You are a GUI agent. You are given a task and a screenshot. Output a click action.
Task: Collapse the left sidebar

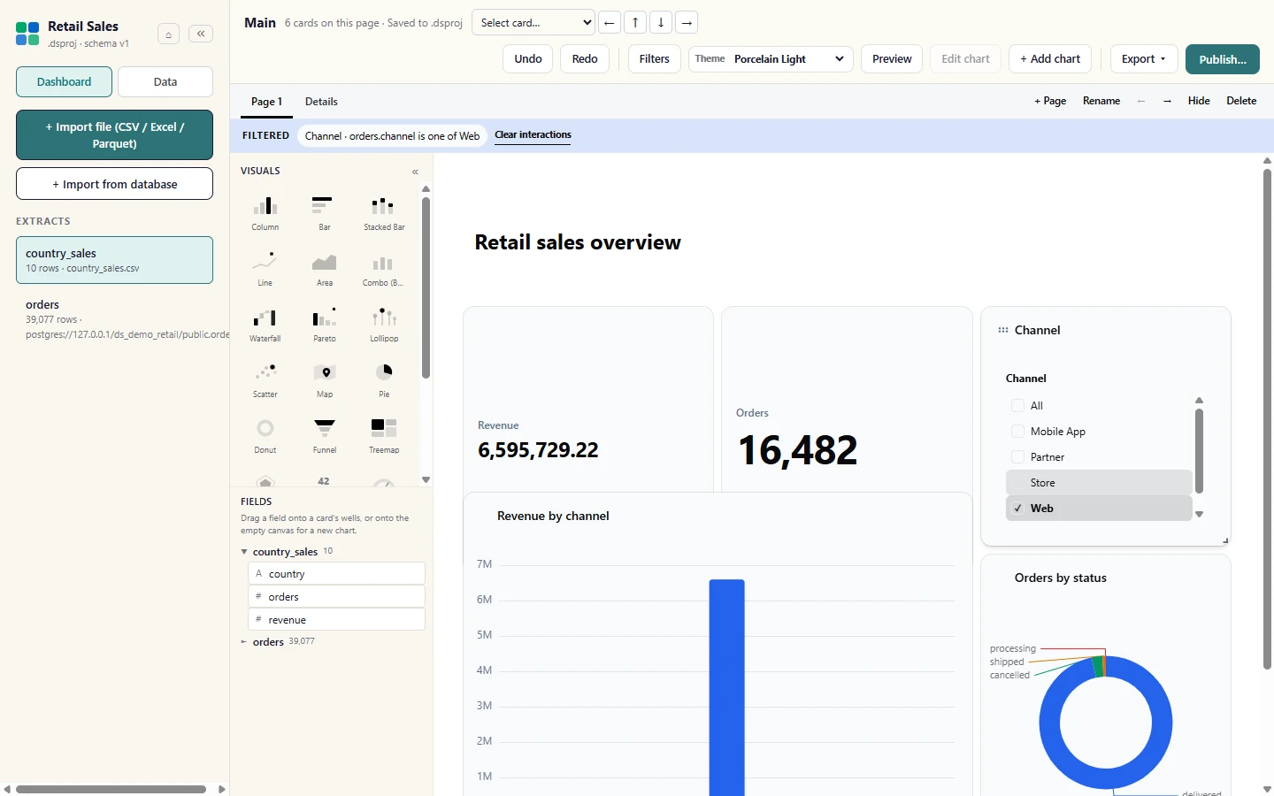(x=201, y=34)
